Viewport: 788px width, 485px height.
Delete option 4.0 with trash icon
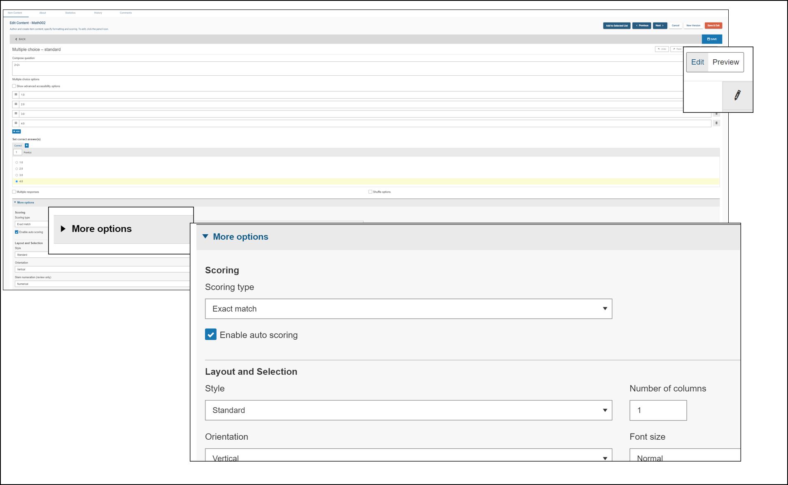[716, 123]
